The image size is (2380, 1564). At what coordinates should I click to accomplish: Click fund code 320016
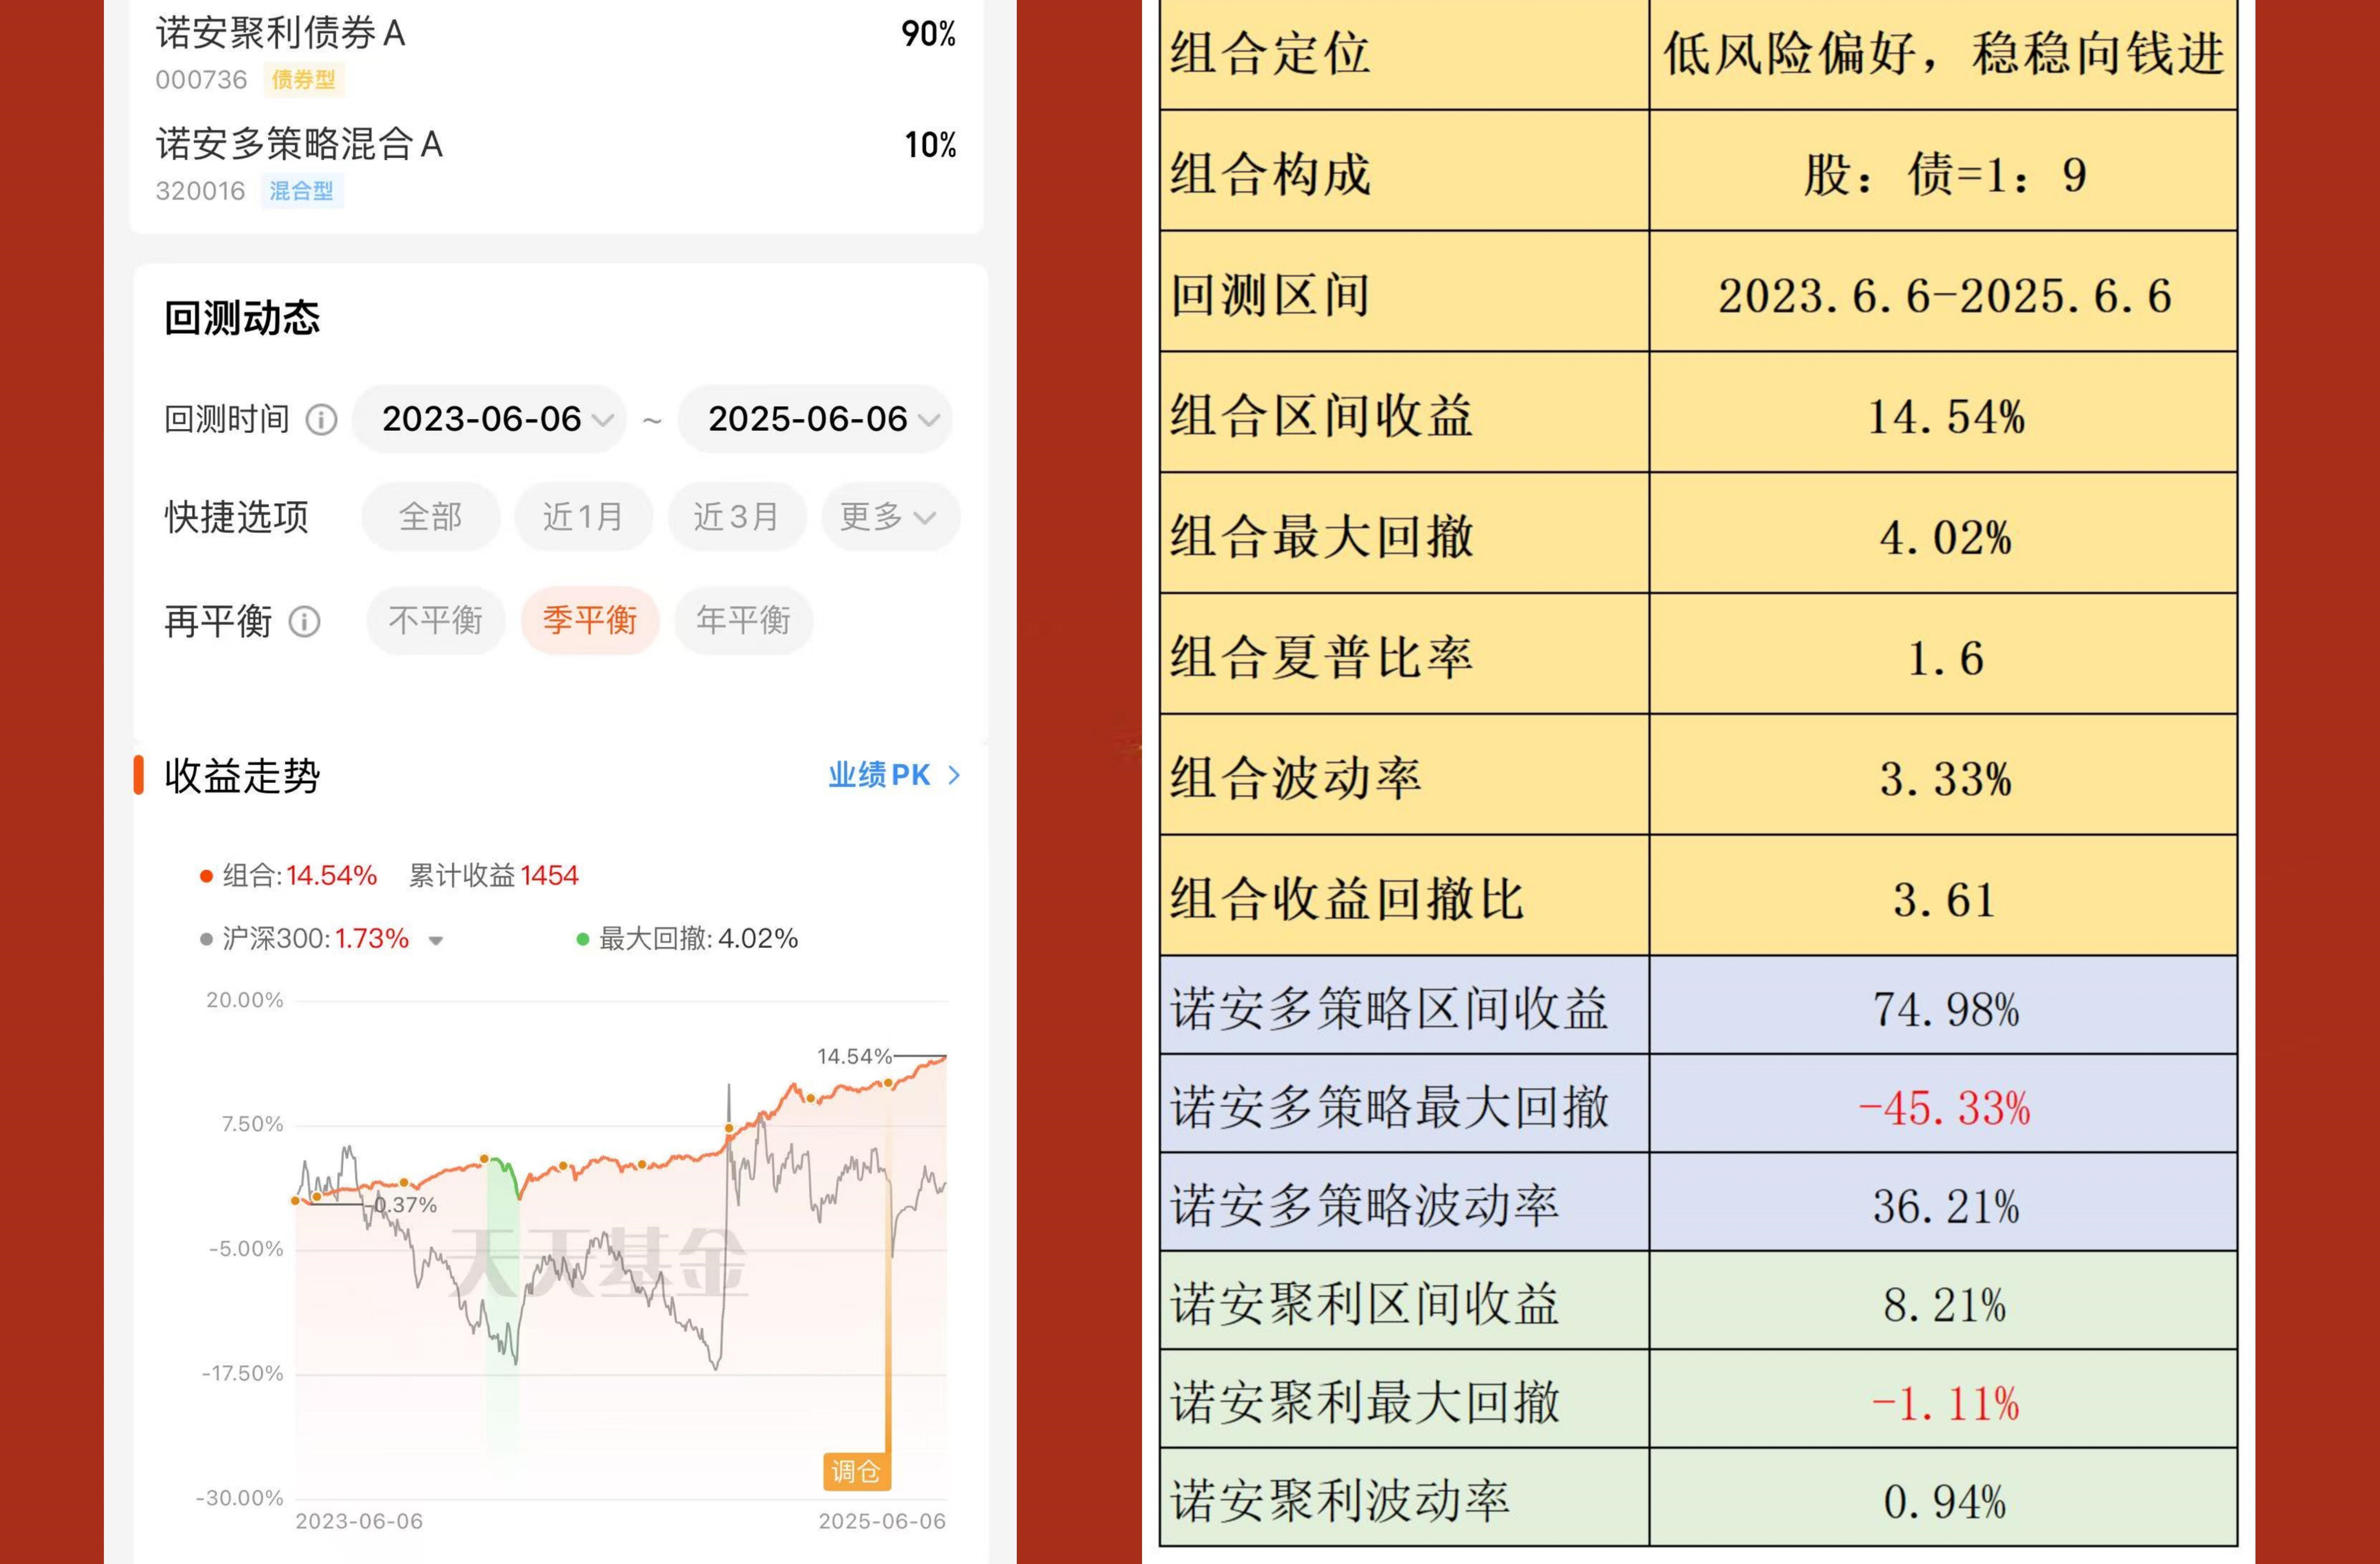(200, 191)
